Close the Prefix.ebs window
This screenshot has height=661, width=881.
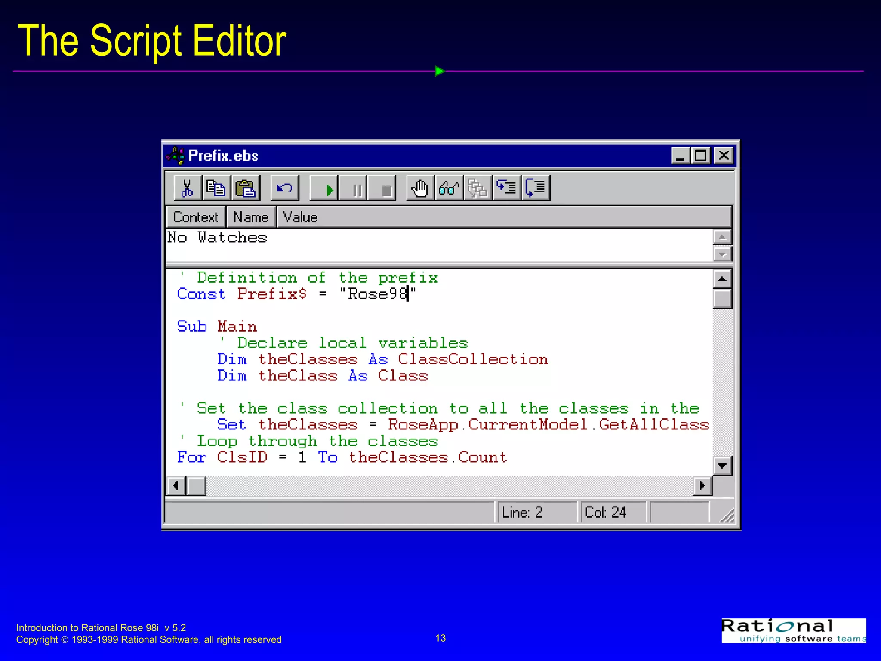pyautogui.click(x=724, y=155)
